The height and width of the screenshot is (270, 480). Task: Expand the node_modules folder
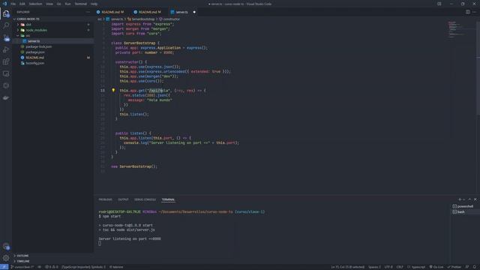(37, 30)
